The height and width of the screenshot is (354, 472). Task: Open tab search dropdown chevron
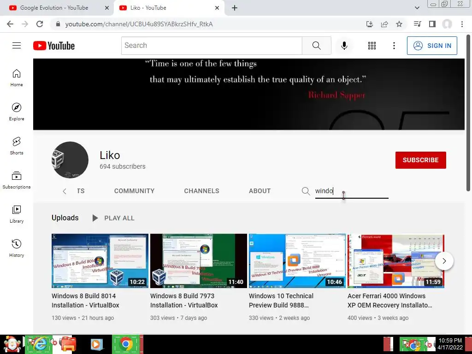(417, 8)
